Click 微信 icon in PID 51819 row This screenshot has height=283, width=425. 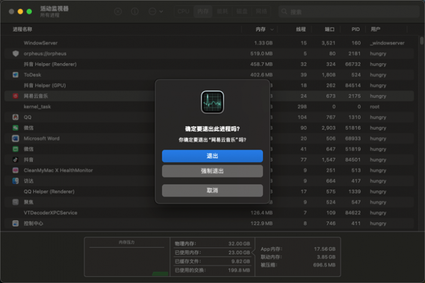point(16,149)
